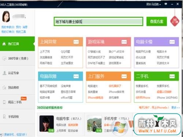This screenshot has height=137, width=183.
Task: Open more options in 二手机 panel
Action: [172, 76]
